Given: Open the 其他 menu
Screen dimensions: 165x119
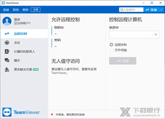Looking at the screenshot, I should tap(16, 10).
